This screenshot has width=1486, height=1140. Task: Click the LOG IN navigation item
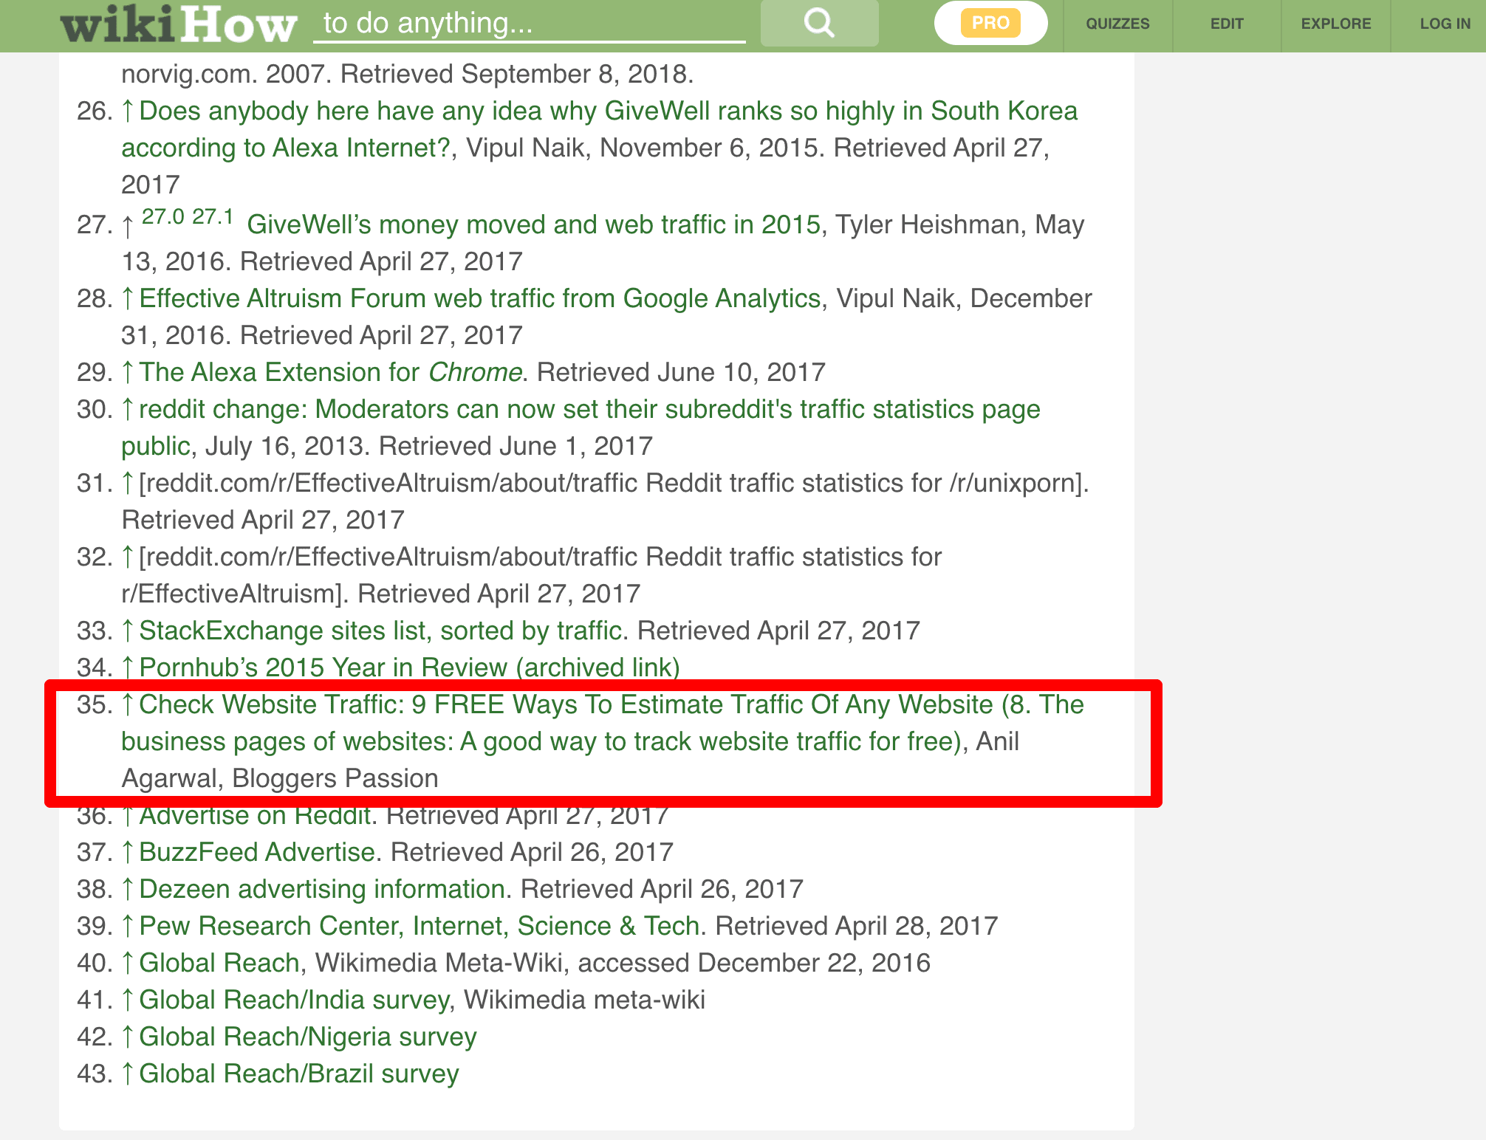(1444, 24)
